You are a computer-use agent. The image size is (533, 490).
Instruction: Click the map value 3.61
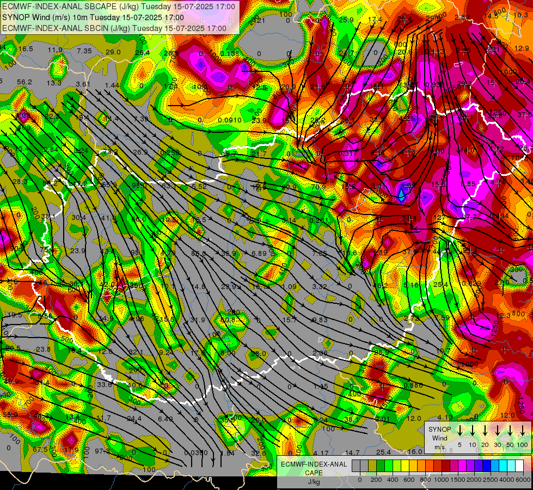click(83, 84)
